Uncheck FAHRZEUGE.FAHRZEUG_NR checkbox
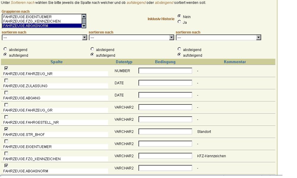The height and width of the screenshot is (178, 297). (6, 68)
